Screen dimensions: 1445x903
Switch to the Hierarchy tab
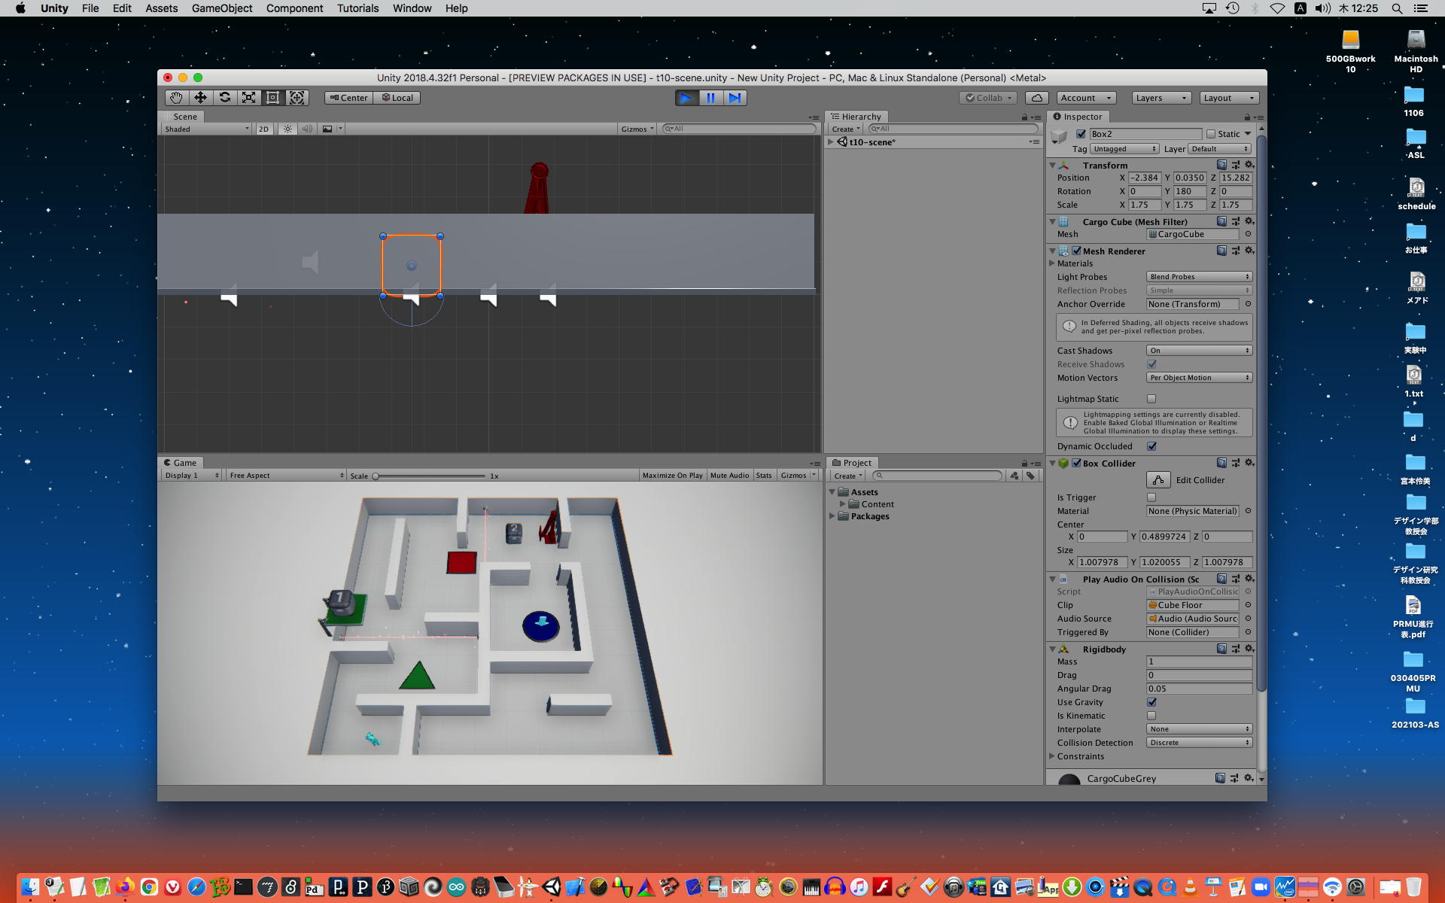[856, 117]
